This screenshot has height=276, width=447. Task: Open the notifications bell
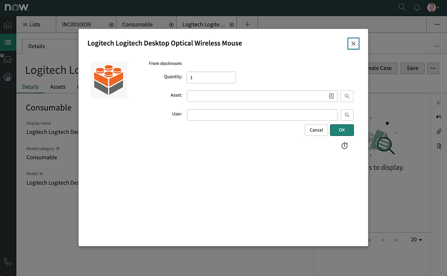tap(417, 8)
